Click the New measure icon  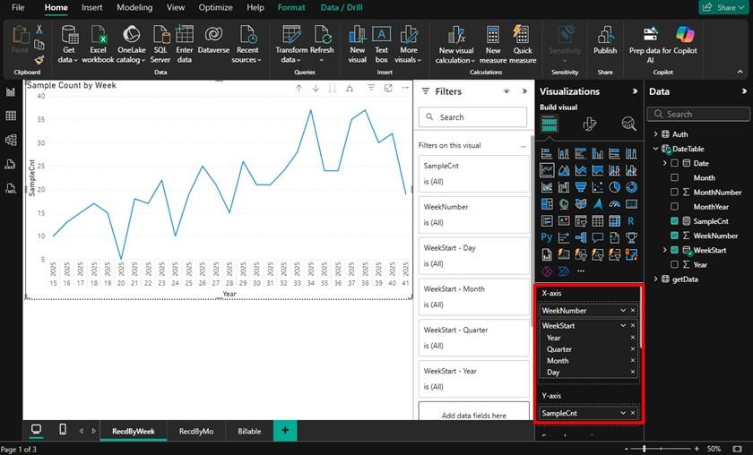point(493,35)
